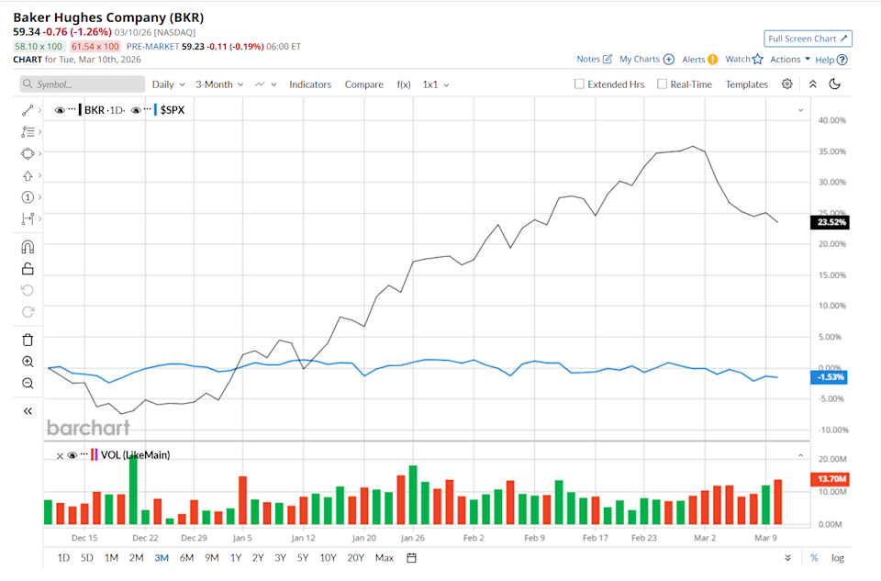Open the Indicators panel
This screenshot has width=881, height=581.
pyautogui.click(x=310, y=84)
